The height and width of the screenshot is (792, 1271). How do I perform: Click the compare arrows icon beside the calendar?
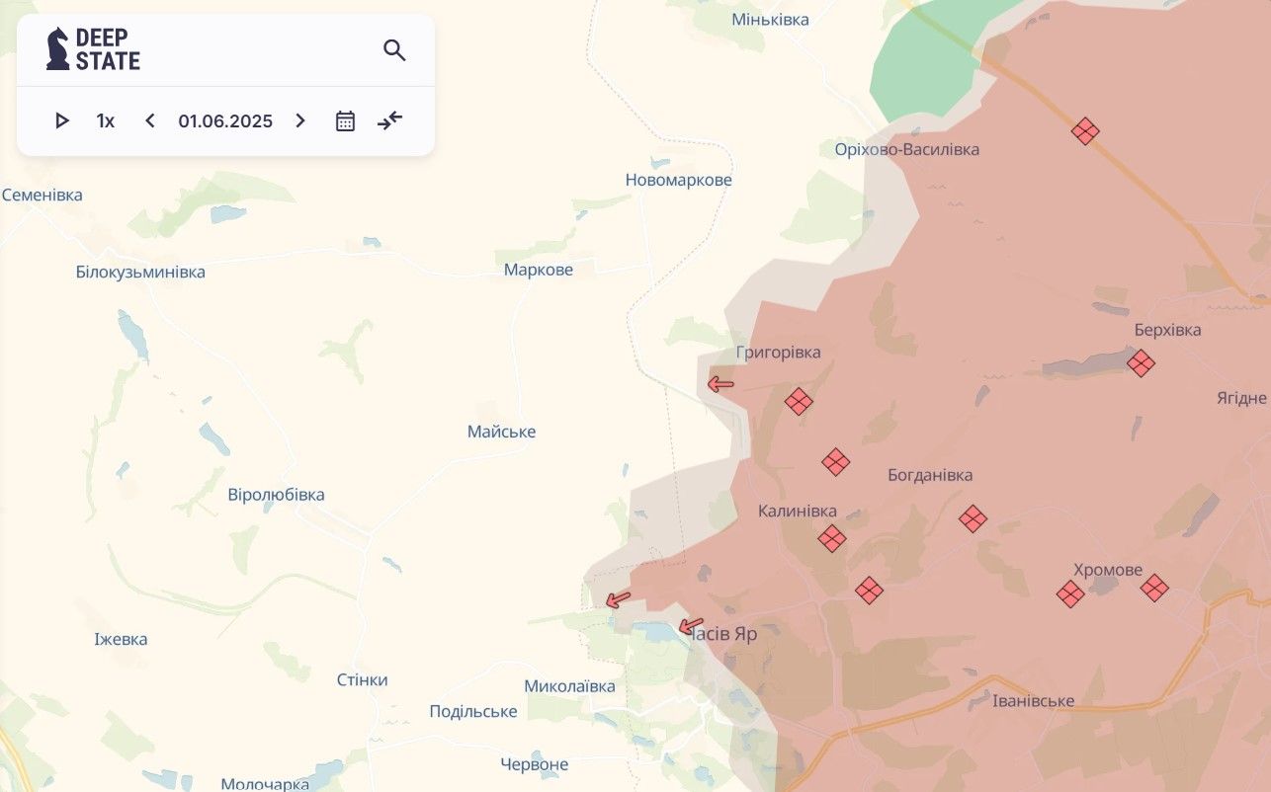click(x=390, y=120)
